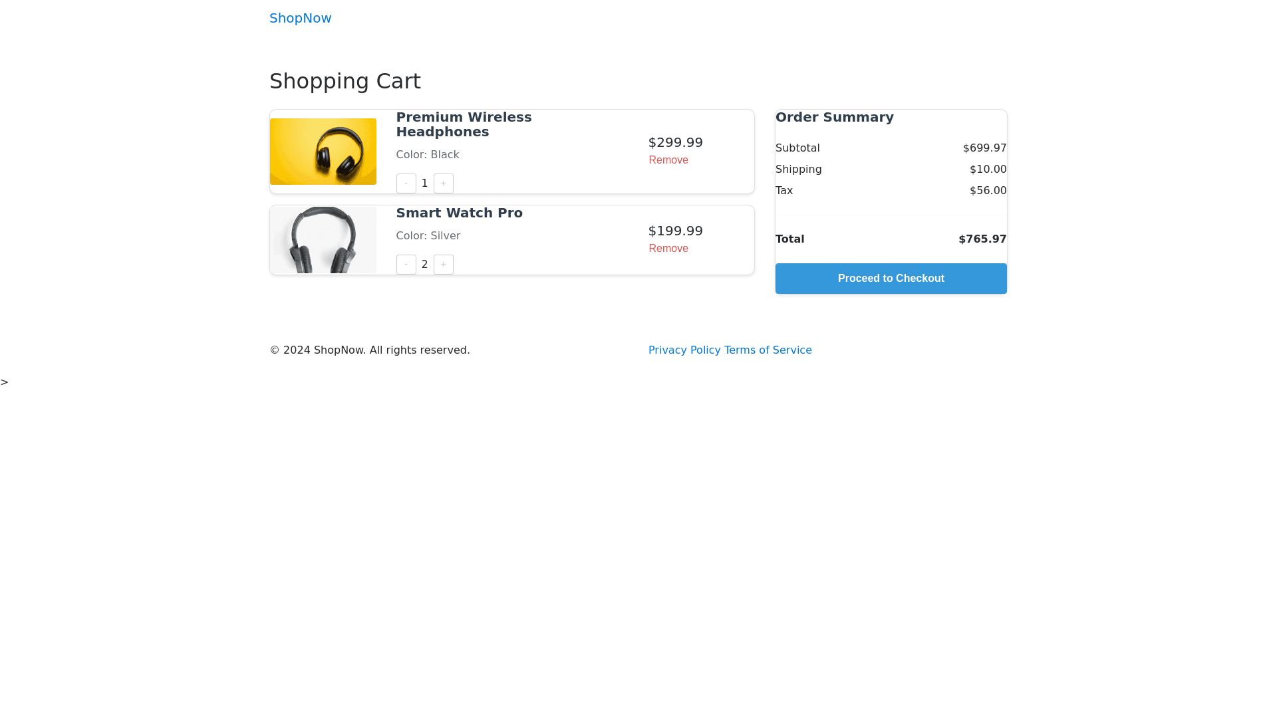Click the Premium Wireless Headphones title
The image size is (1277, 718).
(464, 124)
